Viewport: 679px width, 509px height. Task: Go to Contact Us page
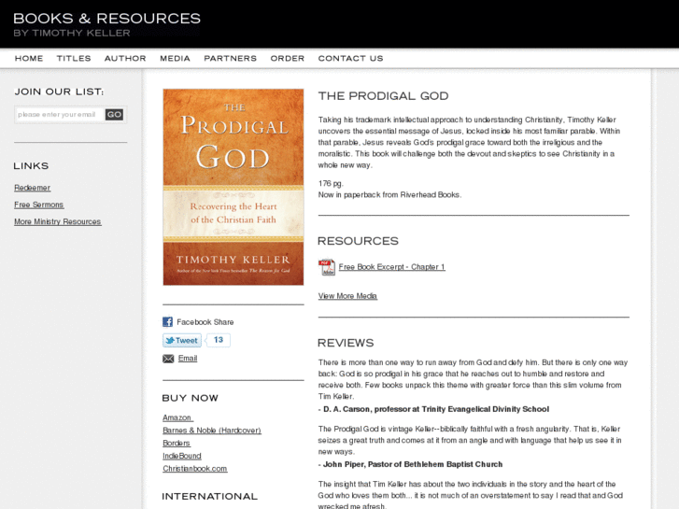tap(351, 59)
